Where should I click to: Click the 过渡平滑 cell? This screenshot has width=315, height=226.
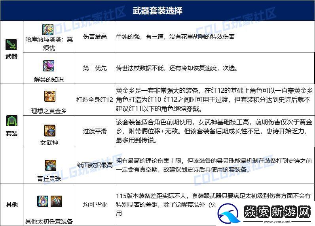[95, 131]
